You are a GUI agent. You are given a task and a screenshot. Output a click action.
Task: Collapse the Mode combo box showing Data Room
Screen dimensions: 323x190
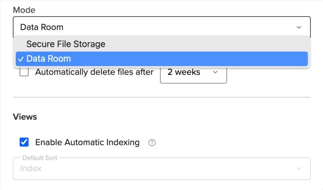point(161,27)
